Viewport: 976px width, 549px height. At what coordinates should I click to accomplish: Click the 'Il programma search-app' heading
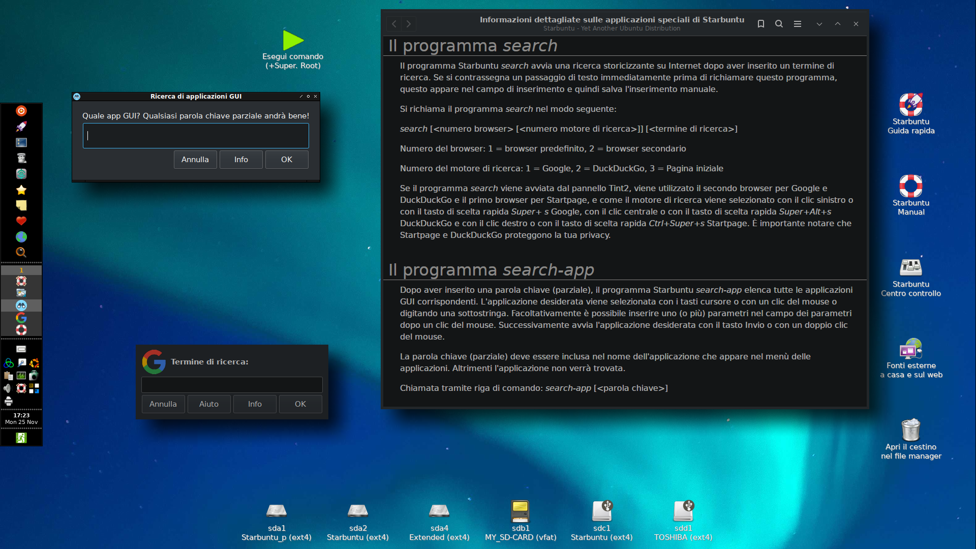tap(491, 269)
